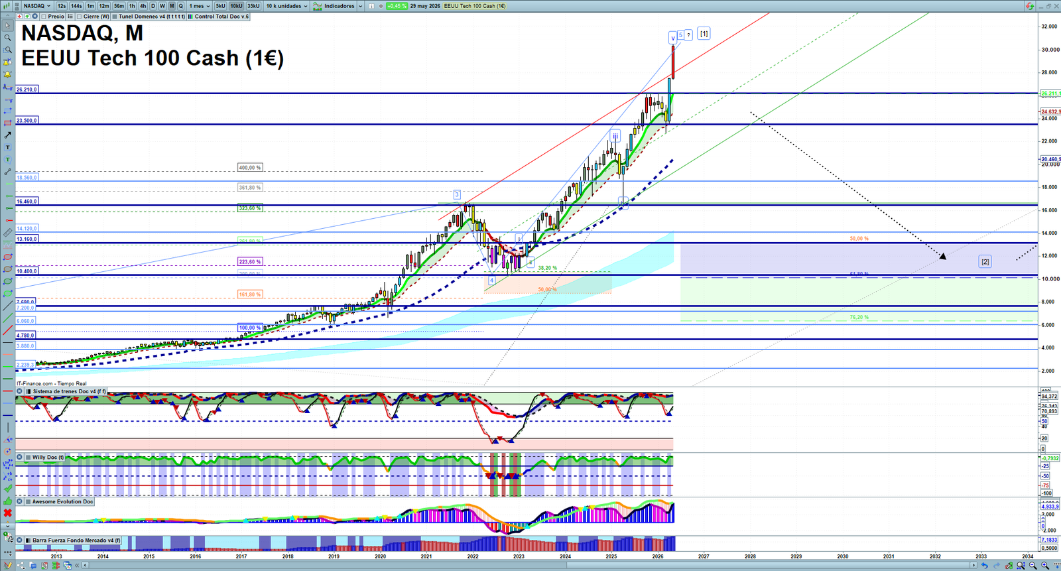
Task: Open the NASDAQ symbol dropdown
Action: pyautogui.click(x=36, y=6)
